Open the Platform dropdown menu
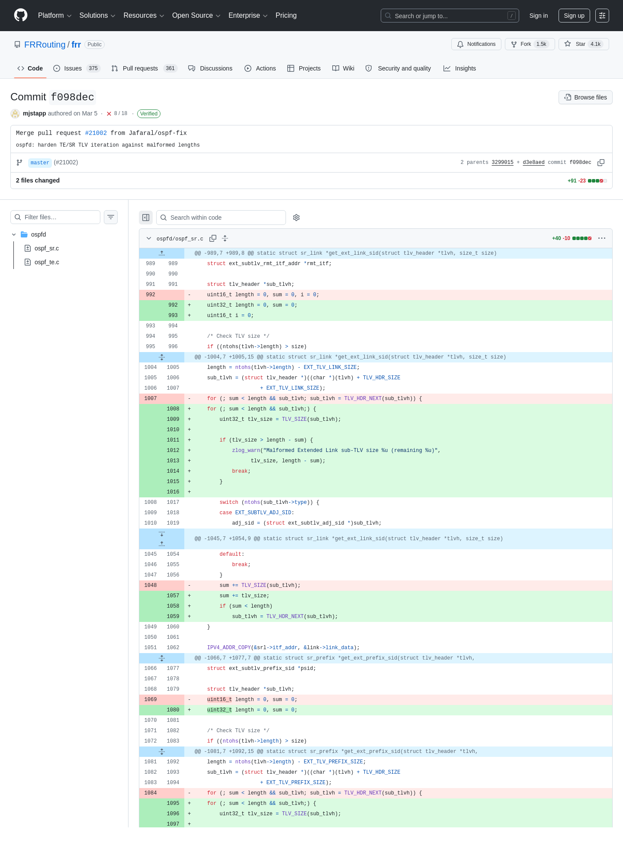The height and width of the screenshot is (865, 623). point(55,16)
